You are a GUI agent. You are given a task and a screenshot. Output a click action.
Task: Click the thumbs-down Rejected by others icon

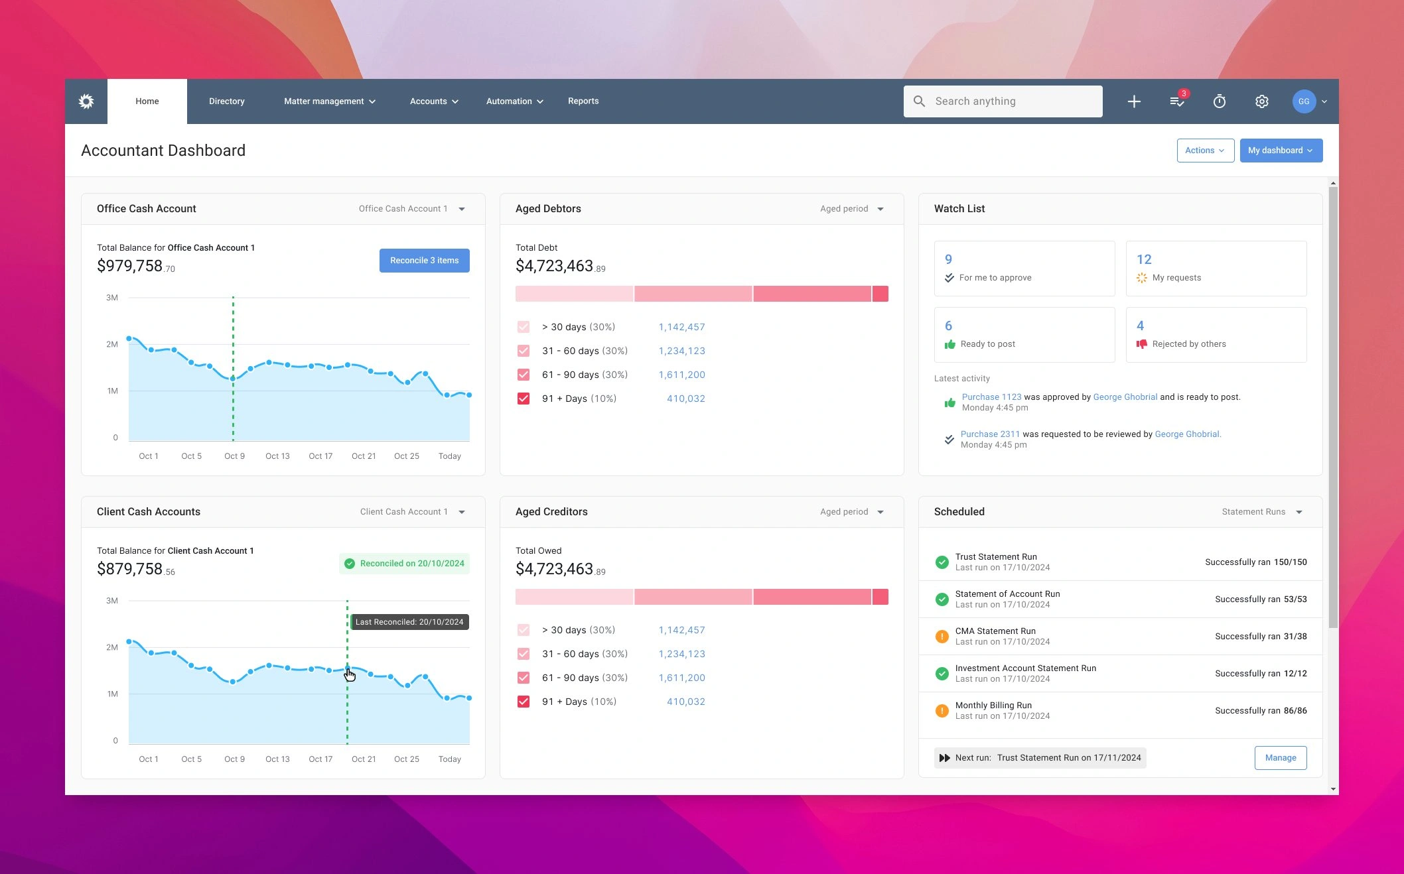pos(1141,343)
